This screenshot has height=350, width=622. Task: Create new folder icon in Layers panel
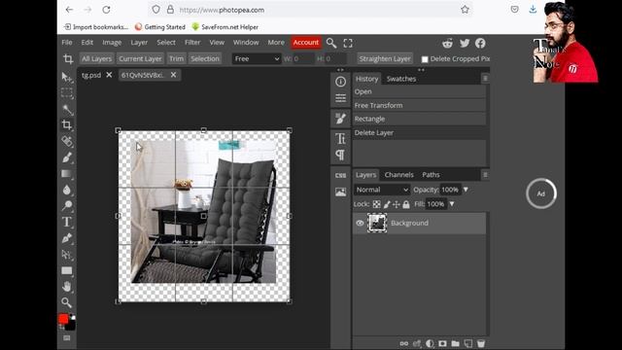pos(456,343)
